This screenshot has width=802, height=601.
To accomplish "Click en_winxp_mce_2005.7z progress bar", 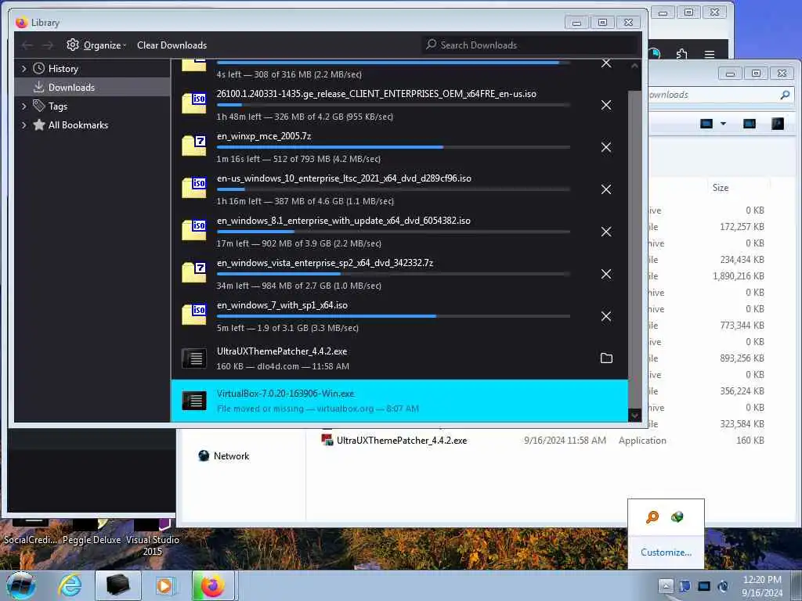I will (x=393, y=147).
